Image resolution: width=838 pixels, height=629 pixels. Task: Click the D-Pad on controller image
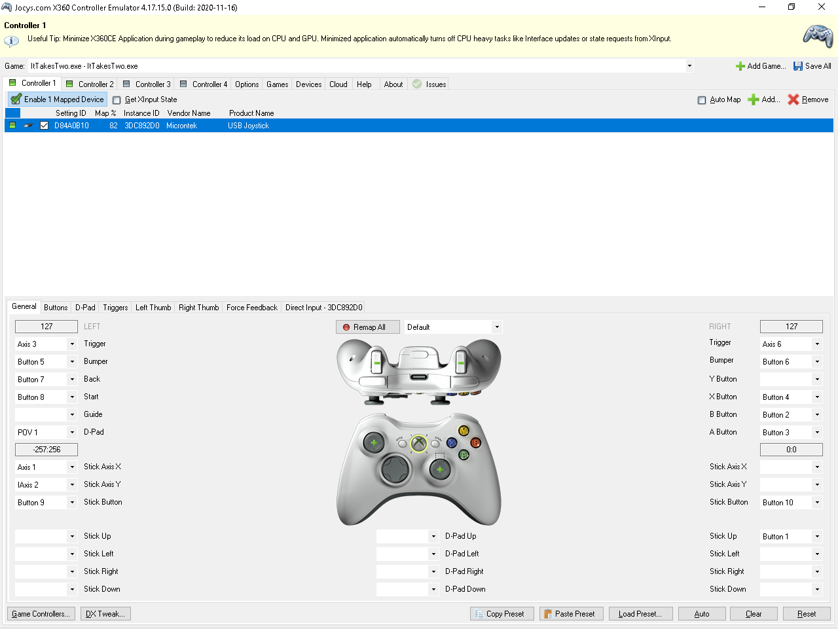tap(395, 469)
